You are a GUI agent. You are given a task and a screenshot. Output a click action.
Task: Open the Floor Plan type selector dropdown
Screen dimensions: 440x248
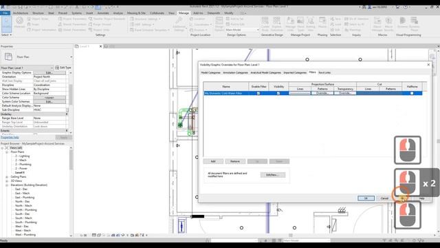point(71,56)
